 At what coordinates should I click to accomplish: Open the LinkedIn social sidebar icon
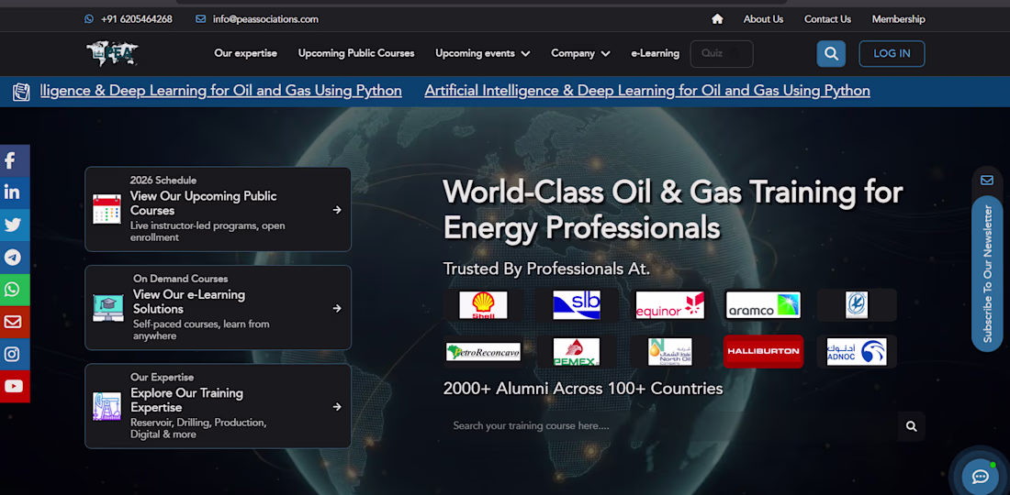(13, 192)
